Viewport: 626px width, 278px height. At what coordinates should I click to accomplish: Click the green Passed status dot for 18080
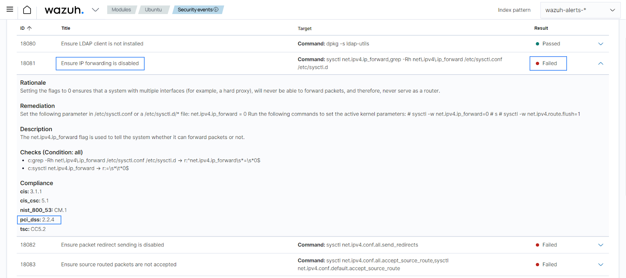(x=538, y=44)
